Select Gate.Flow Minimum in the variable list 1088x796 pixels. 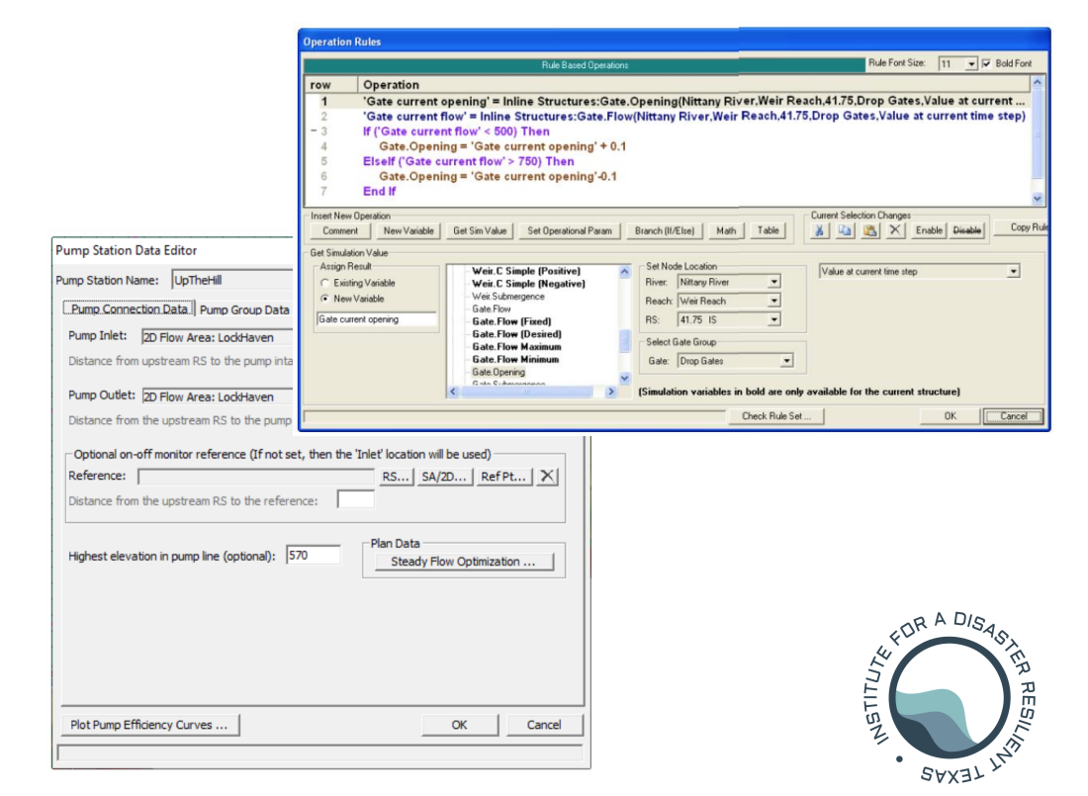[515, 359]
